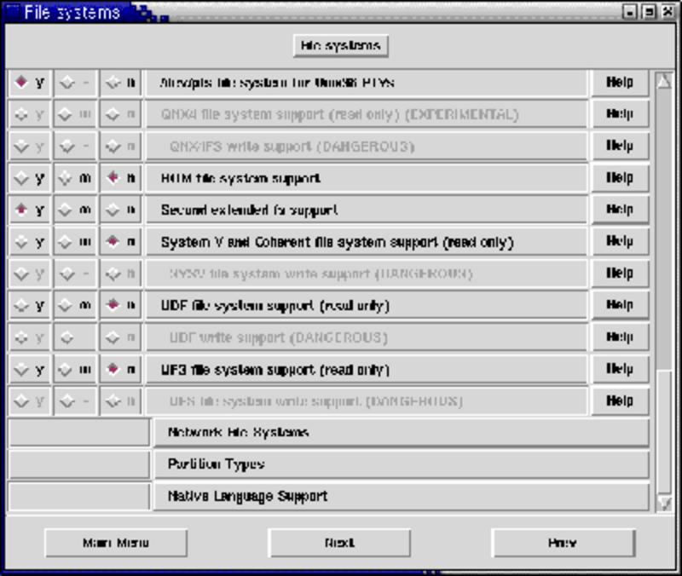Choose 'y' for Second extended fs support

point(30,210)
